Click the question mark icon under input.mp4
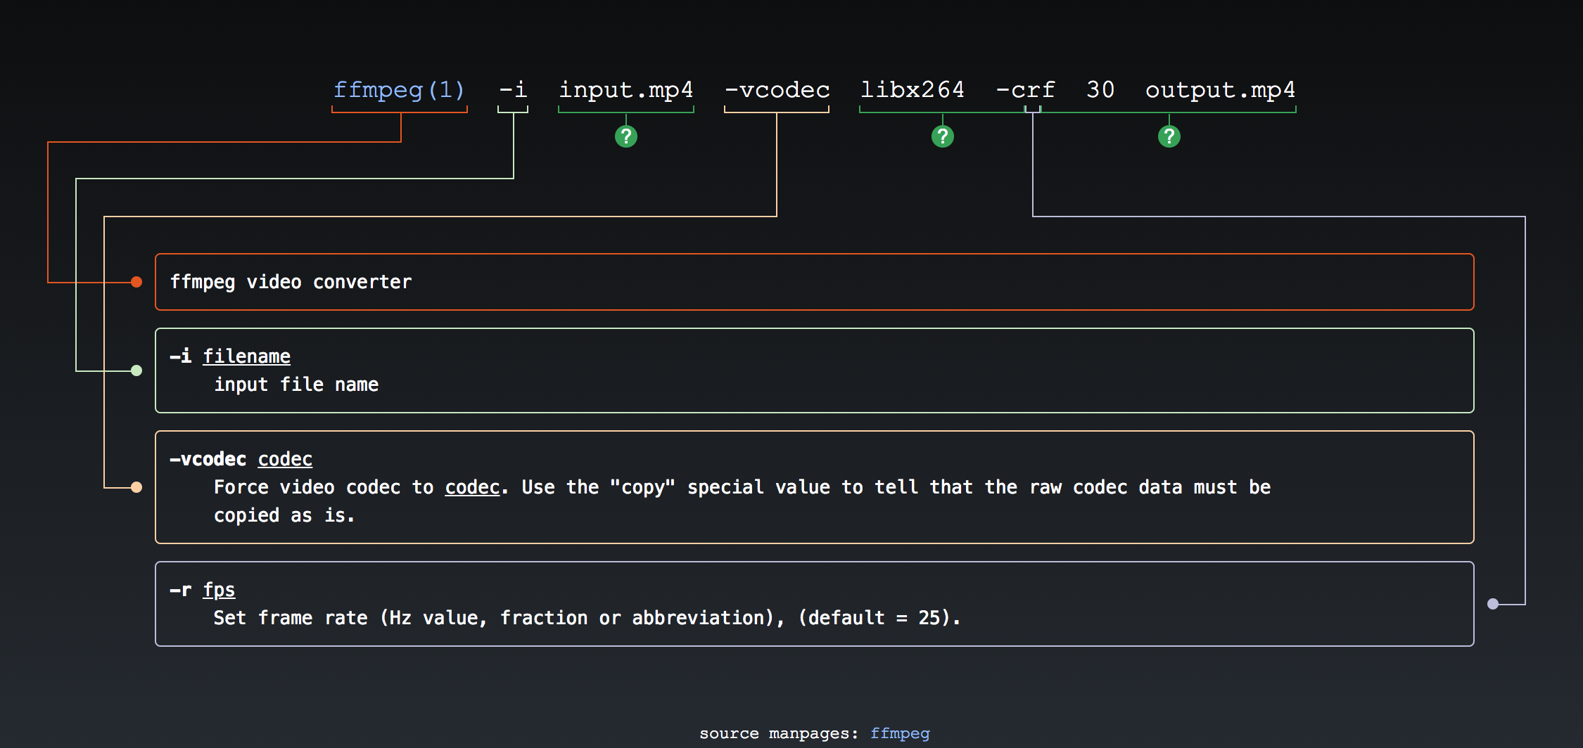The width and height of the screenshot is (1583, 748). click(625, 136)
